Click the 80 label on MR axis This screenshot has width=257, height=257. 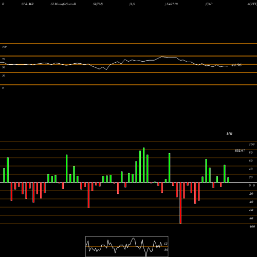click(251, 153)
